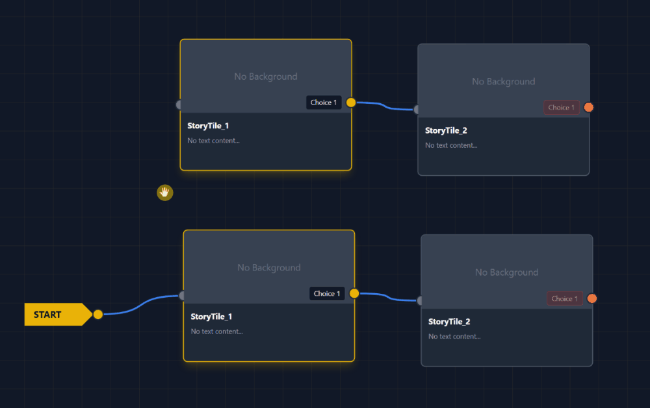Click yellow Choice 1 port on lower StoryTile_1
650x408 pixels.
[x=354, y=294]
